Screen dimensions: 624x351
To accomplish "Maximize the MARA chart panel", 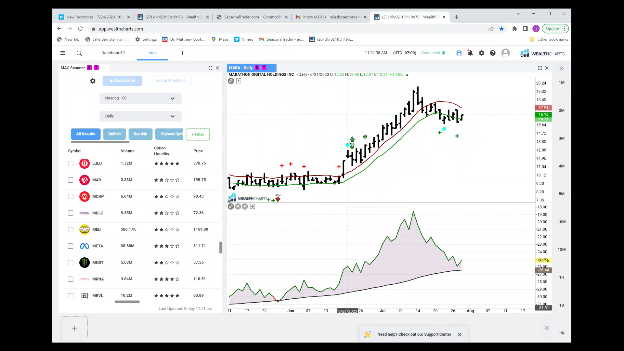I will pos(540,68).
